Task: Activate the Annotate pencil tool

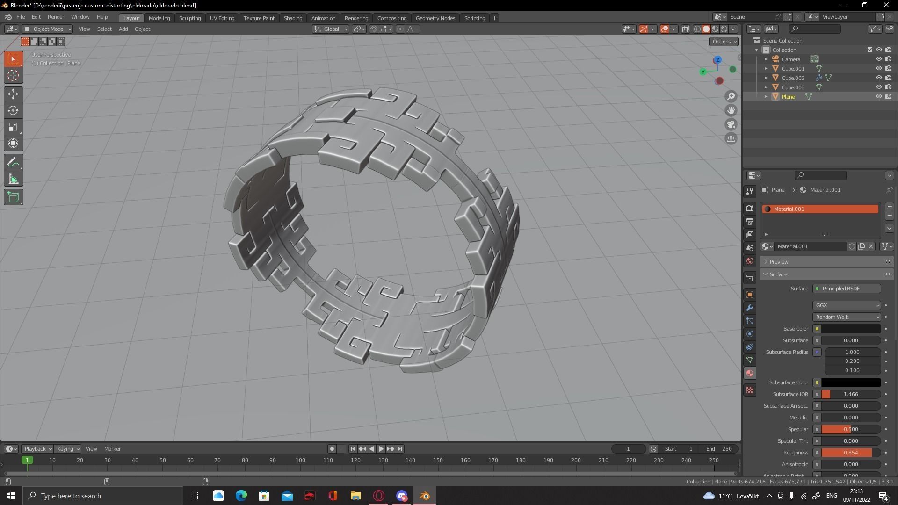Action: point(13,162)
